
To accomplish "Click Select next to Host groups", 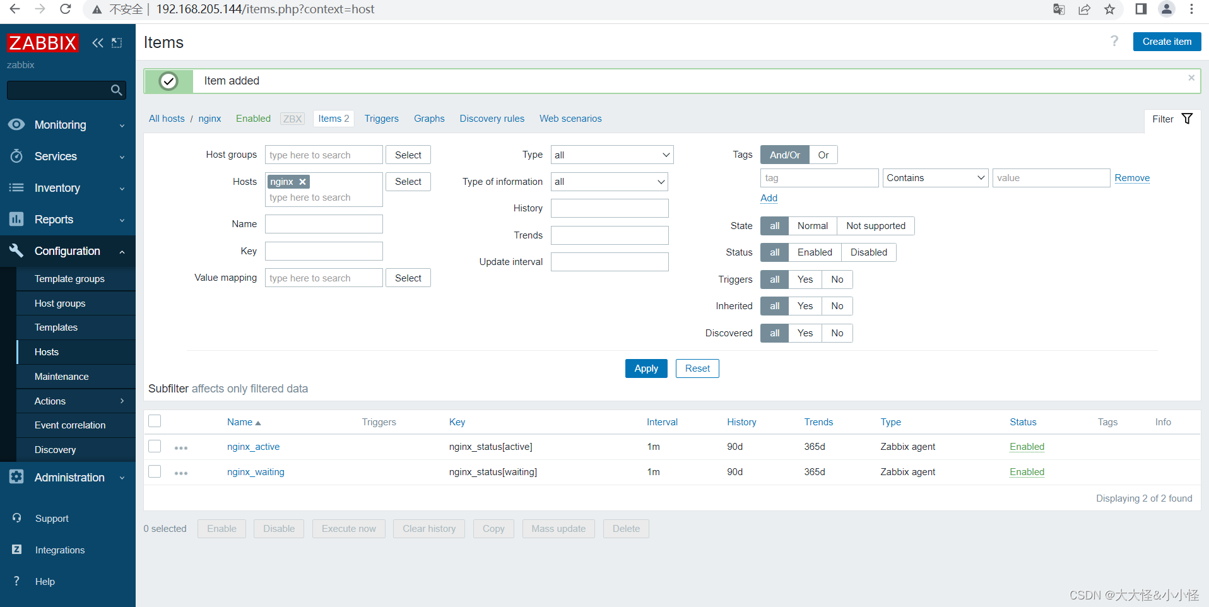I will pyautogui.click(x=408, y=155).
